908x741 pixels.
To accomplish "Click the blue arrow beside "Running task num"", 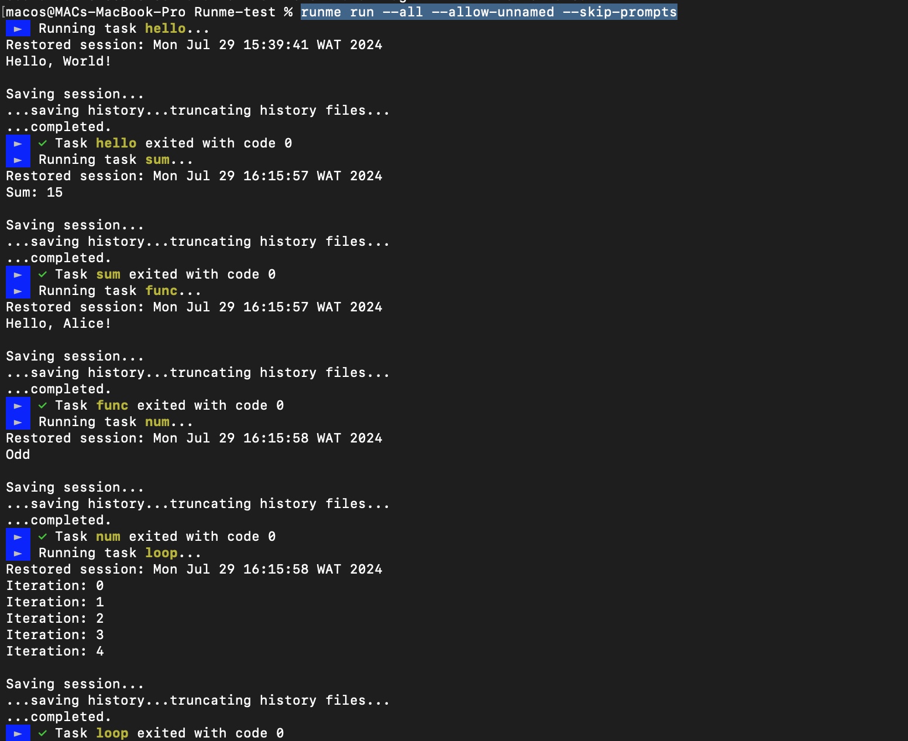I will pos(18,422).
